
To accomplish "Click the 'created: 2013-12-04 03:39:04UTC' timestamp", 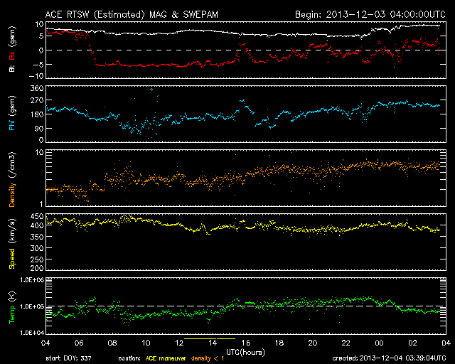I will click(389, 358).
